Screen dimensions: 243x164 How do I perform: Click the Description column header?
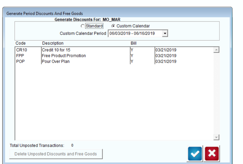click(x=53, y=43)
